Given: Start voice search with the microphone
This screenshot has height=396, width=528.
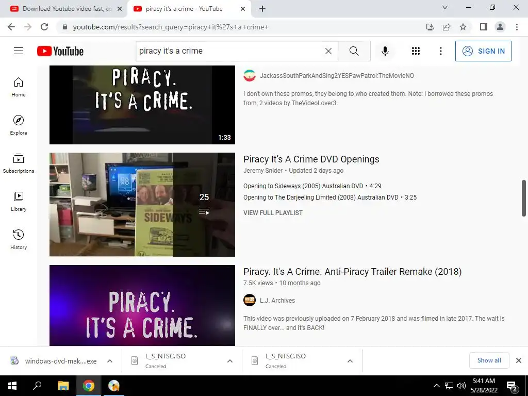Looking at the screenshot, I should coord(385,51).
